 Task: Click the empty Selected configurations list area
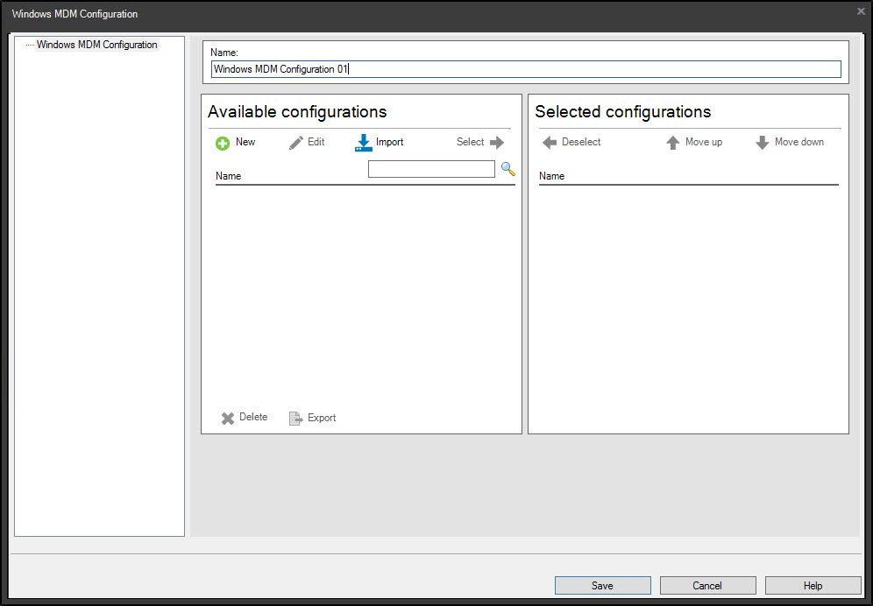tap(688, 307)
